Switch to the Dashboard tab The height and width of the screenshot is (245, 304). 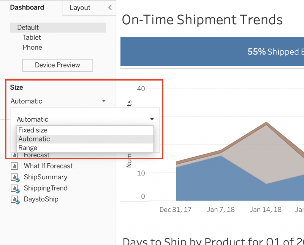[x=27, y=8]
